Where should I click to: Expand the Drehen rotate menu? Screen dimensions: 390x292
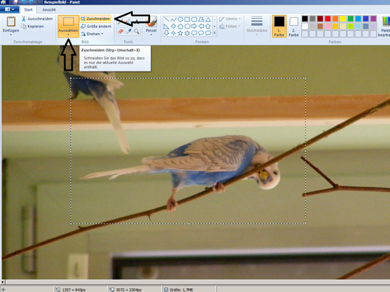(x=92, y=34)
